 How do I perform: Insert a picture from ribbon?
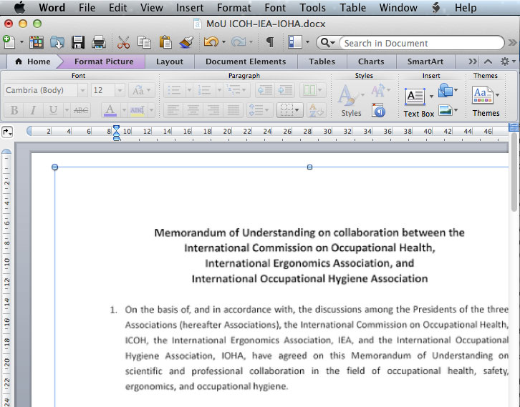(x=446, y=110)
